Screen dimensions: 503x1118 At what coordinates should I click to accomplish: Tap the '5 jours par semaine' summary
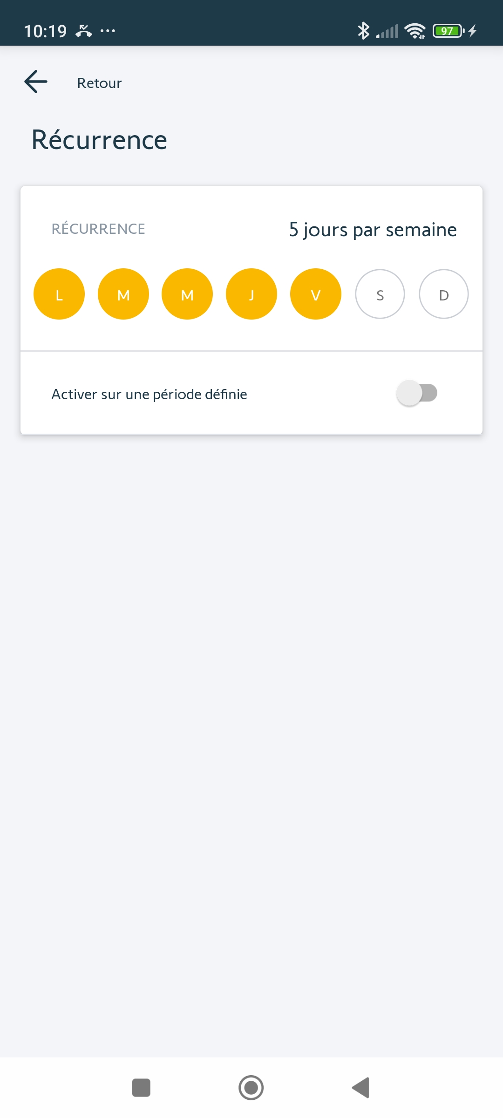tap(373, 230)
